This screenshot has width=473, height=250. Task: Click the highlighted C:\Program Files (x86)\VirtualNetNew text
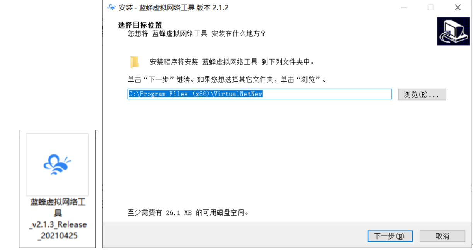coord(196,94)
